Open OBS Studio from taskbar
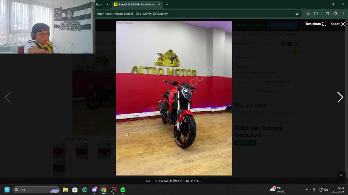 [x=113, y=190]
